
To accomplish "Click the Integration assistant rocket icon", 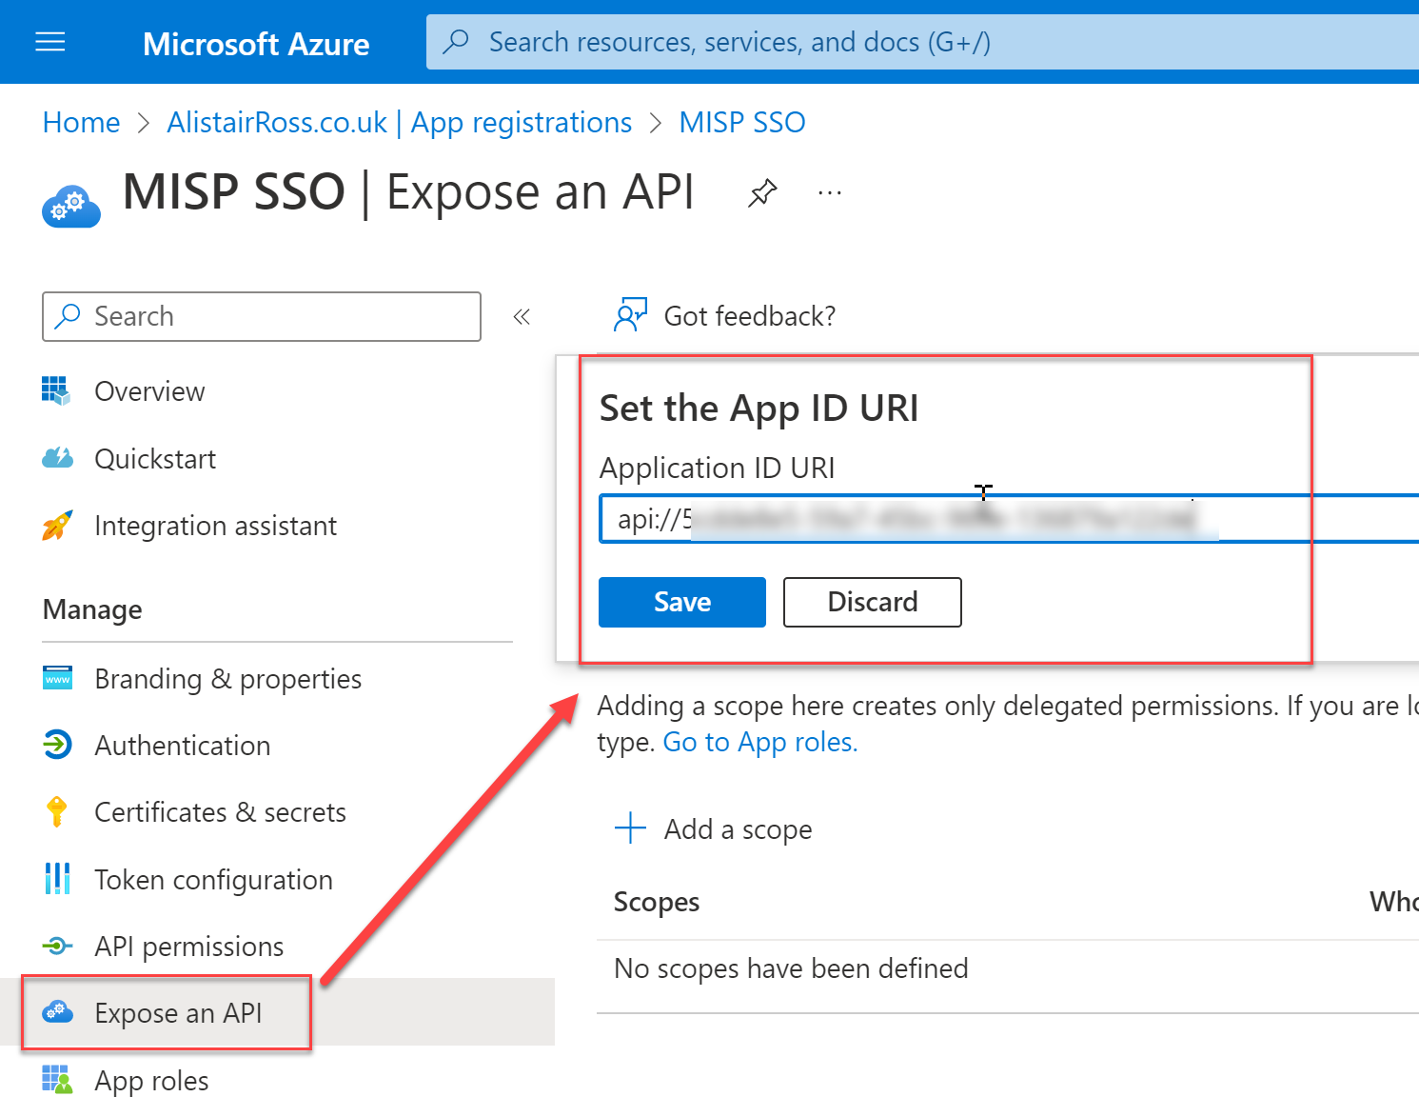I will tap(57, 526).
